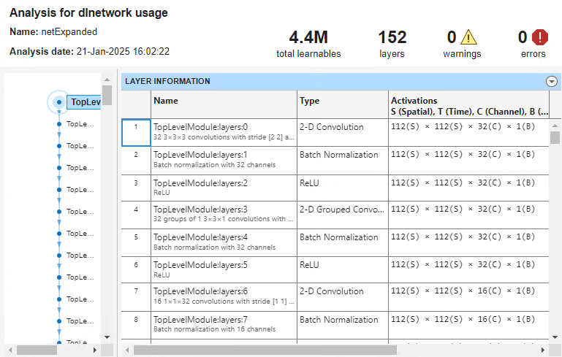Click the graph pane scroll down arrow
This screenshot has width=562, height=357.
[x=107, y=337]
